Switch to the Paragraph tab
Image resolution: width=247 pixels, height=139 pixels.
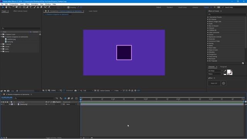pos(223,67)
